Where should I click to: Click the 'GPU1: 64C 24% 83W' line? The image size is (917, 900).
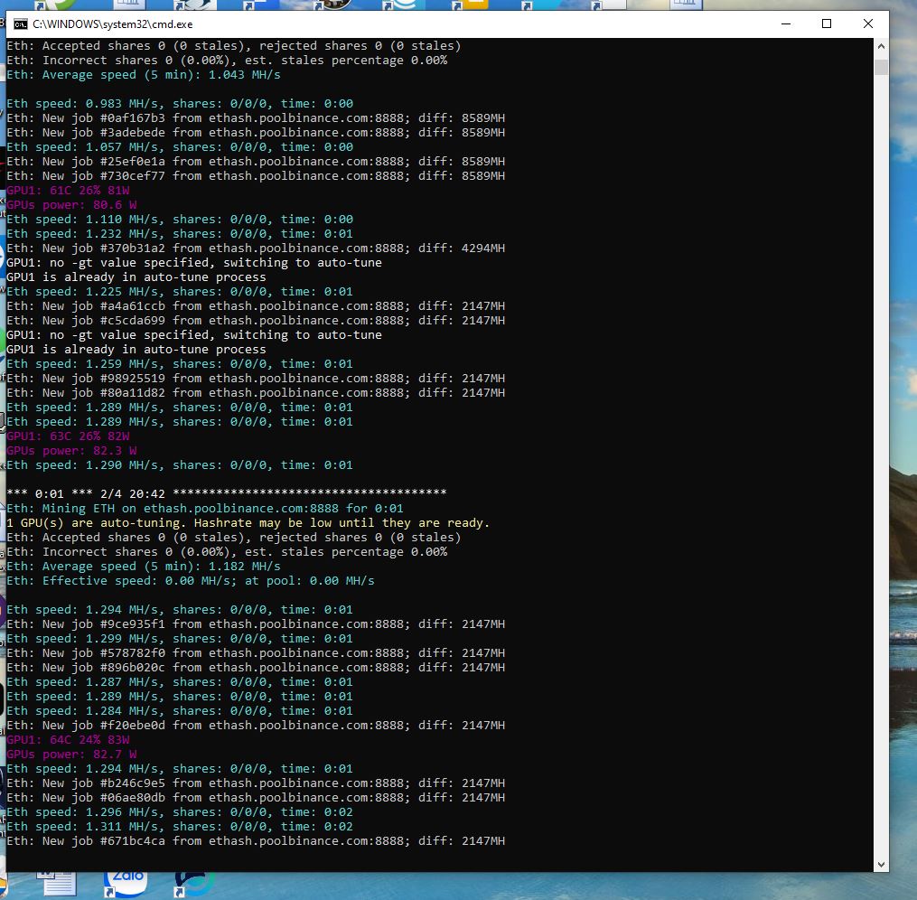point(68,740)
